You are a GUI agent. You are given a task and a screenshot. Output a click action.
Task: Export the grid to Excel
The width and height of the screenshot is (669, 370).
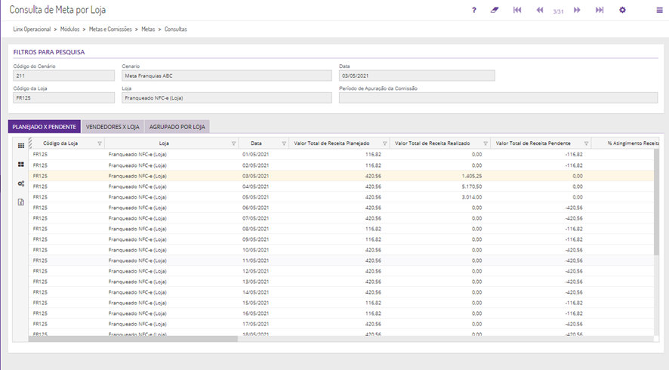[20, 202]
